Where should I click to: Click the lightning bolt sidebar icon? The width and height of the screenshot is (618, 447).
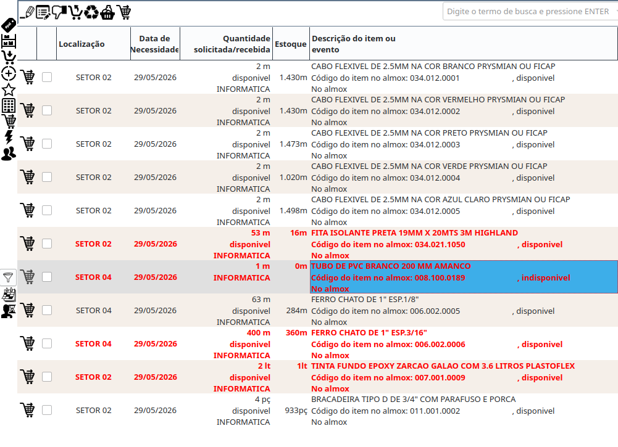point(9,137)
